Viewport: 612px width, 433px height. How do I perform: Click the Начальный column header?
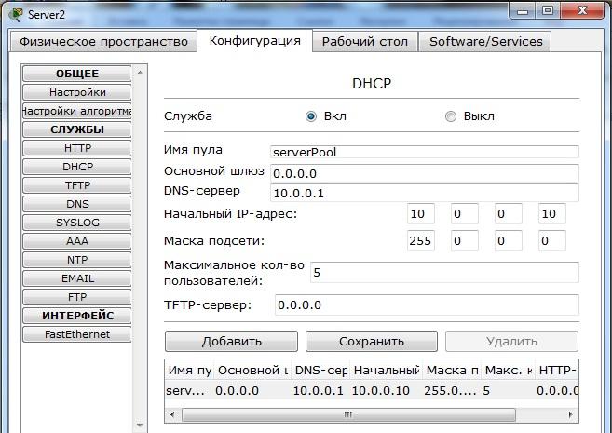[386, 371]
